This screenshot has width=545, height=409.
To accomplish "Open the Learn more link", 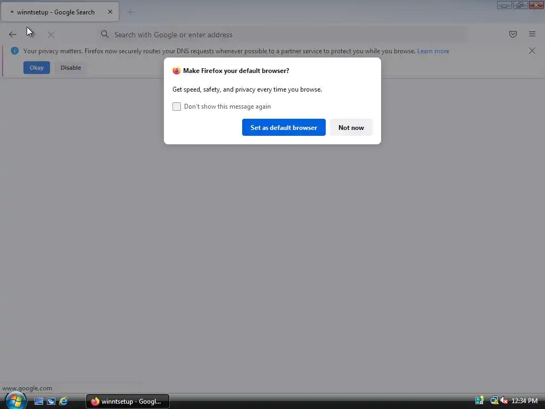I will 433,51.
